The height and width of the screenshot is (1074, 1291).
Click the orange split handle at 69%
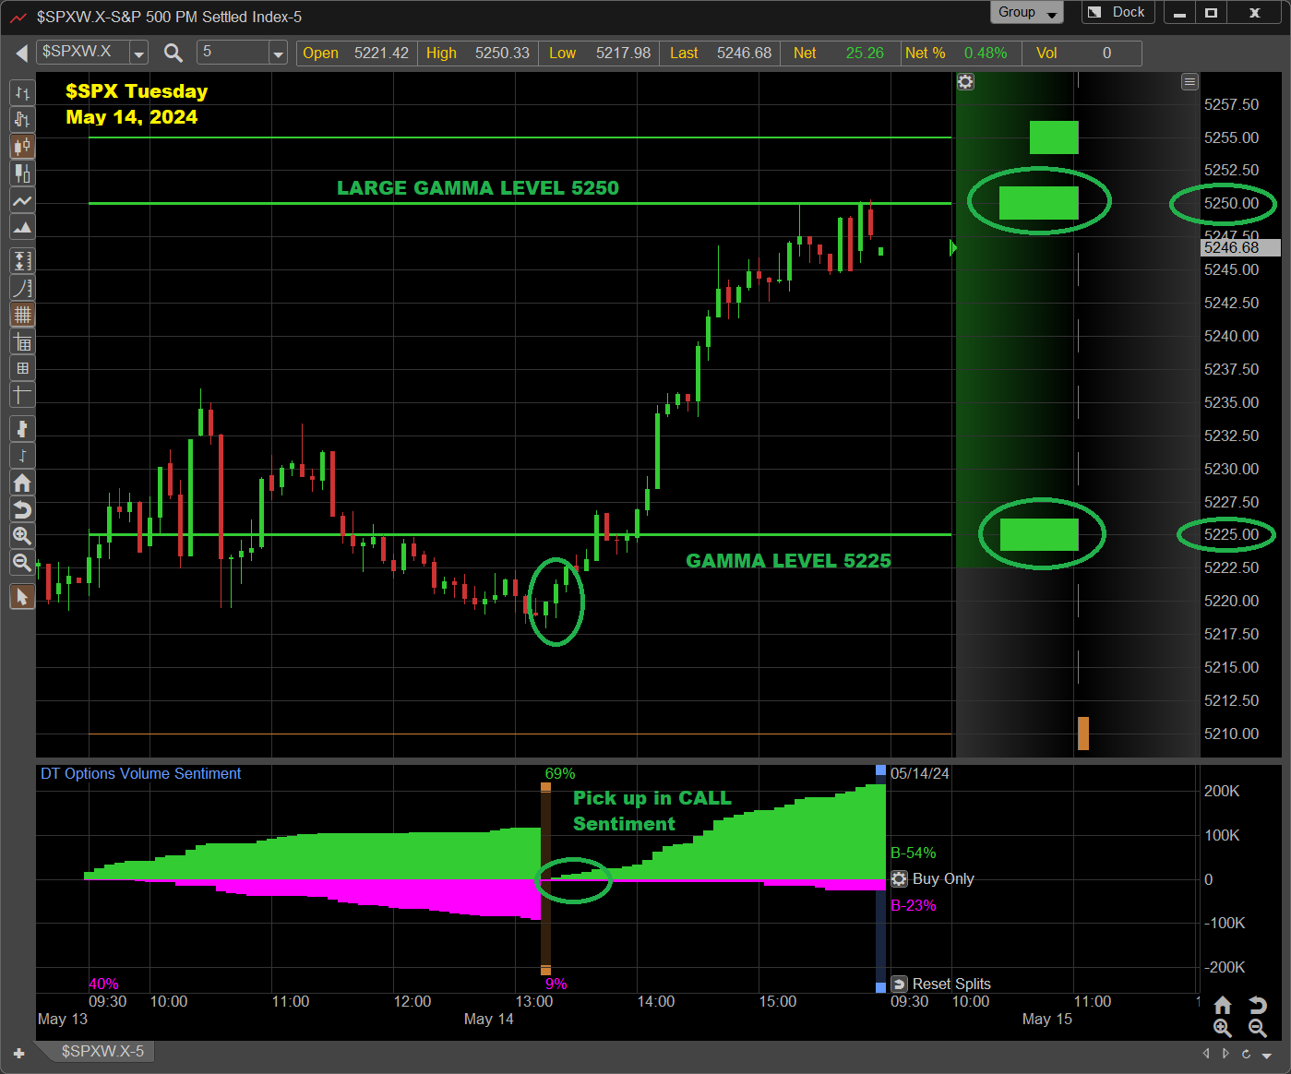[545, 787]
